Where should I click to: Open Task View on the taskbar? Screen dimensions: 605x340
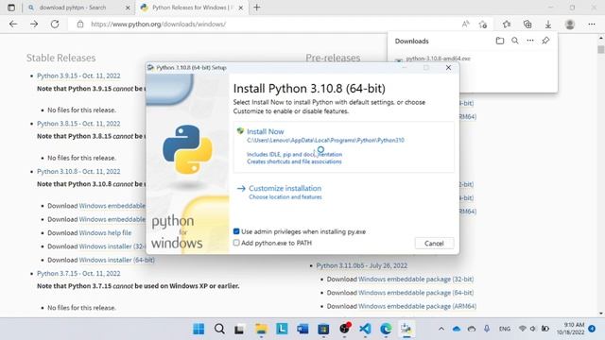(x=239, y=329)
